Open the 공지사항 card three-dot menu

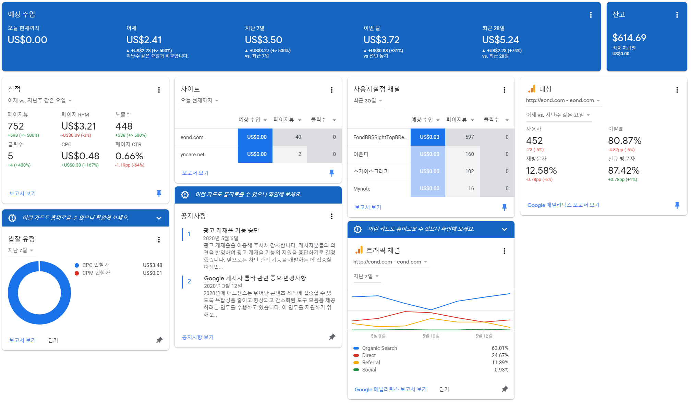pyautogui.click(x=331, y=216)
